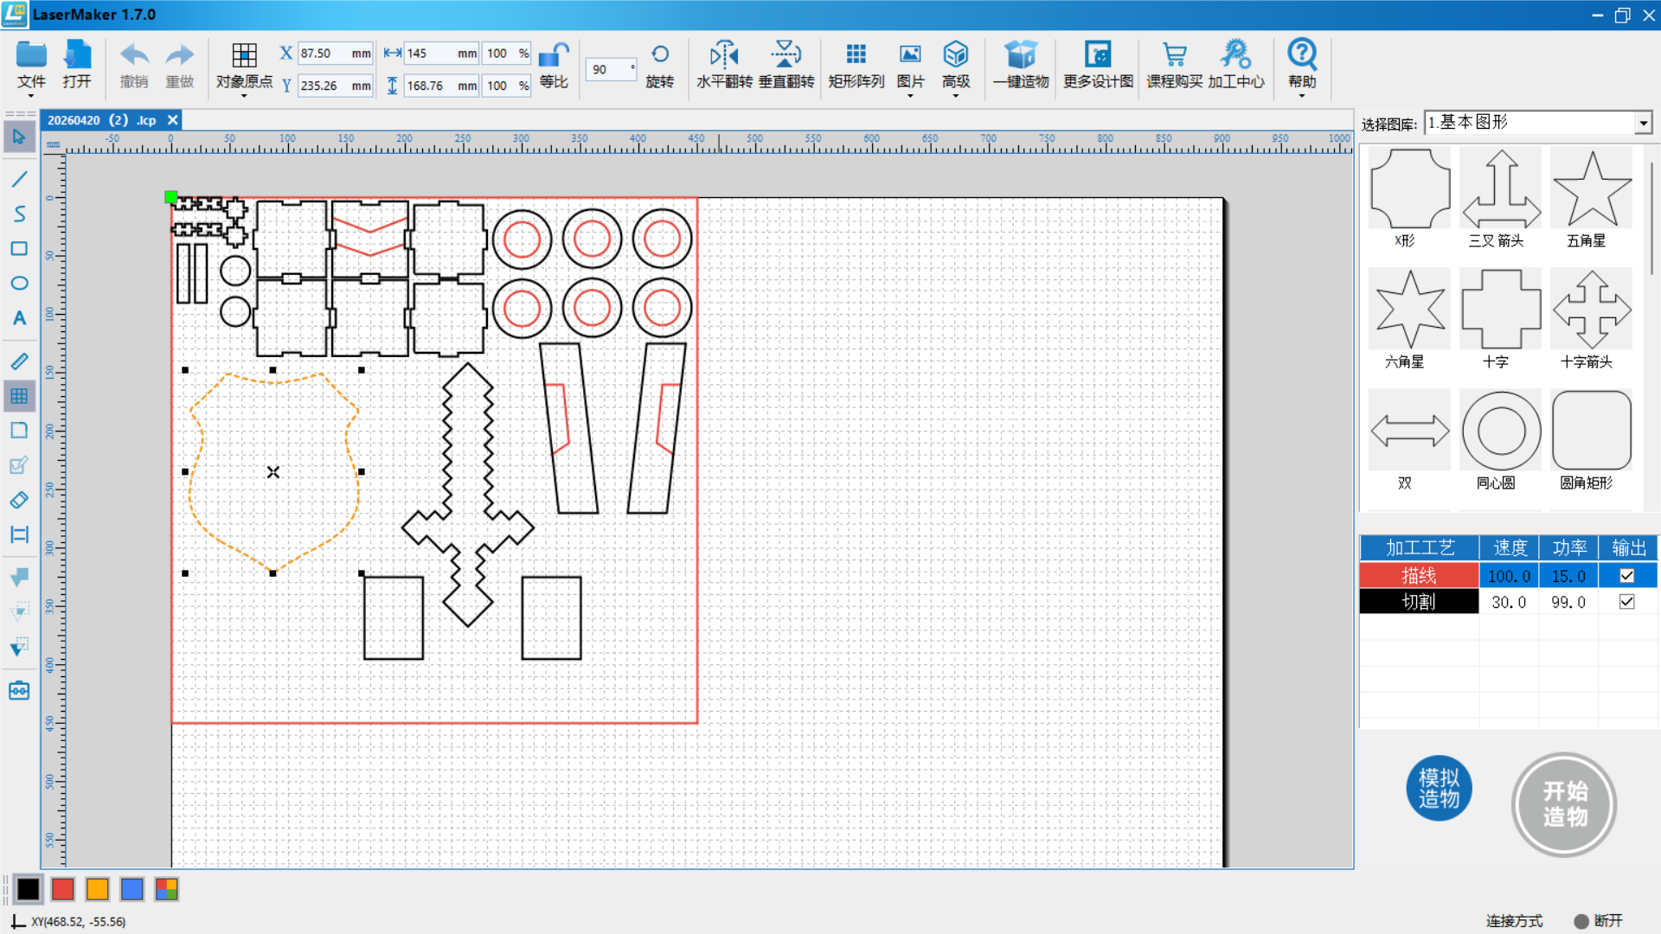Click the horizontal flip icon
The image size is (1661, 934).
click(x=724, y=55)
